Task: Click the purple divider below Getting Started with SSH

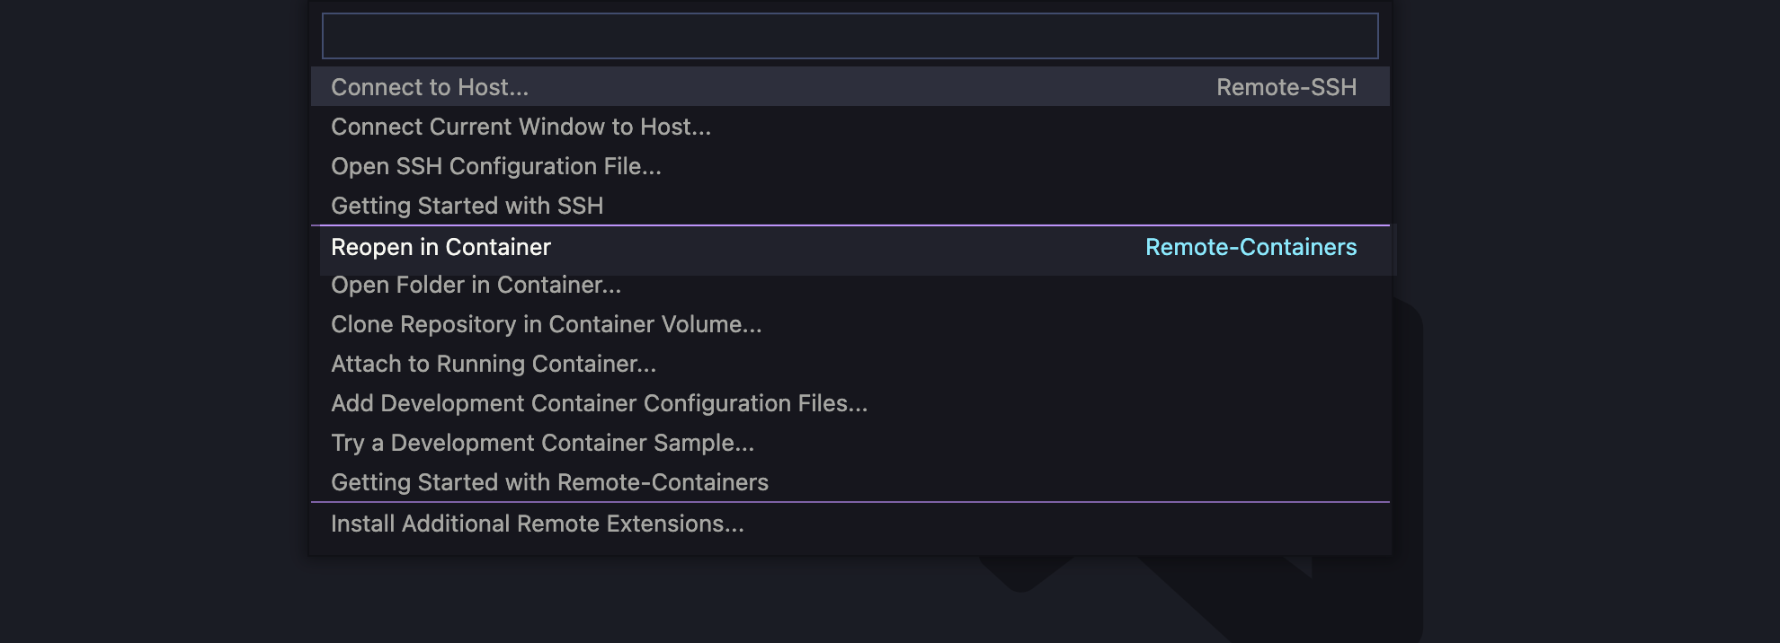Action: pos(850,225)
